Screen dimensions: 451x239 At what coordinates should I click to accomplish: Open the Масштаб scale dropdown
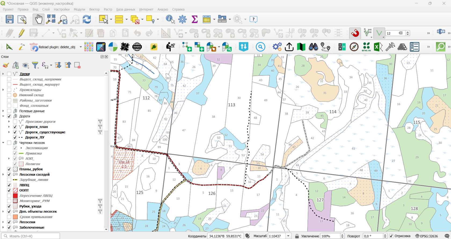pos(289,236)
